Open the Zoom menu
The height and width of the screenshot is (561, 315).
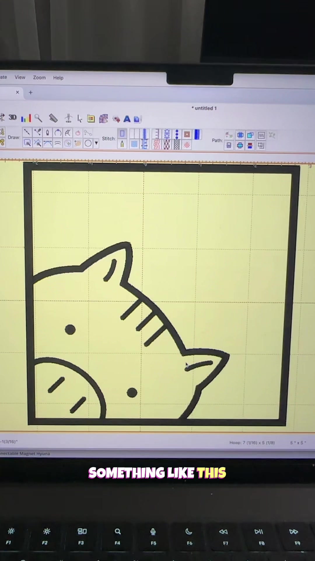tap(39, 78)
